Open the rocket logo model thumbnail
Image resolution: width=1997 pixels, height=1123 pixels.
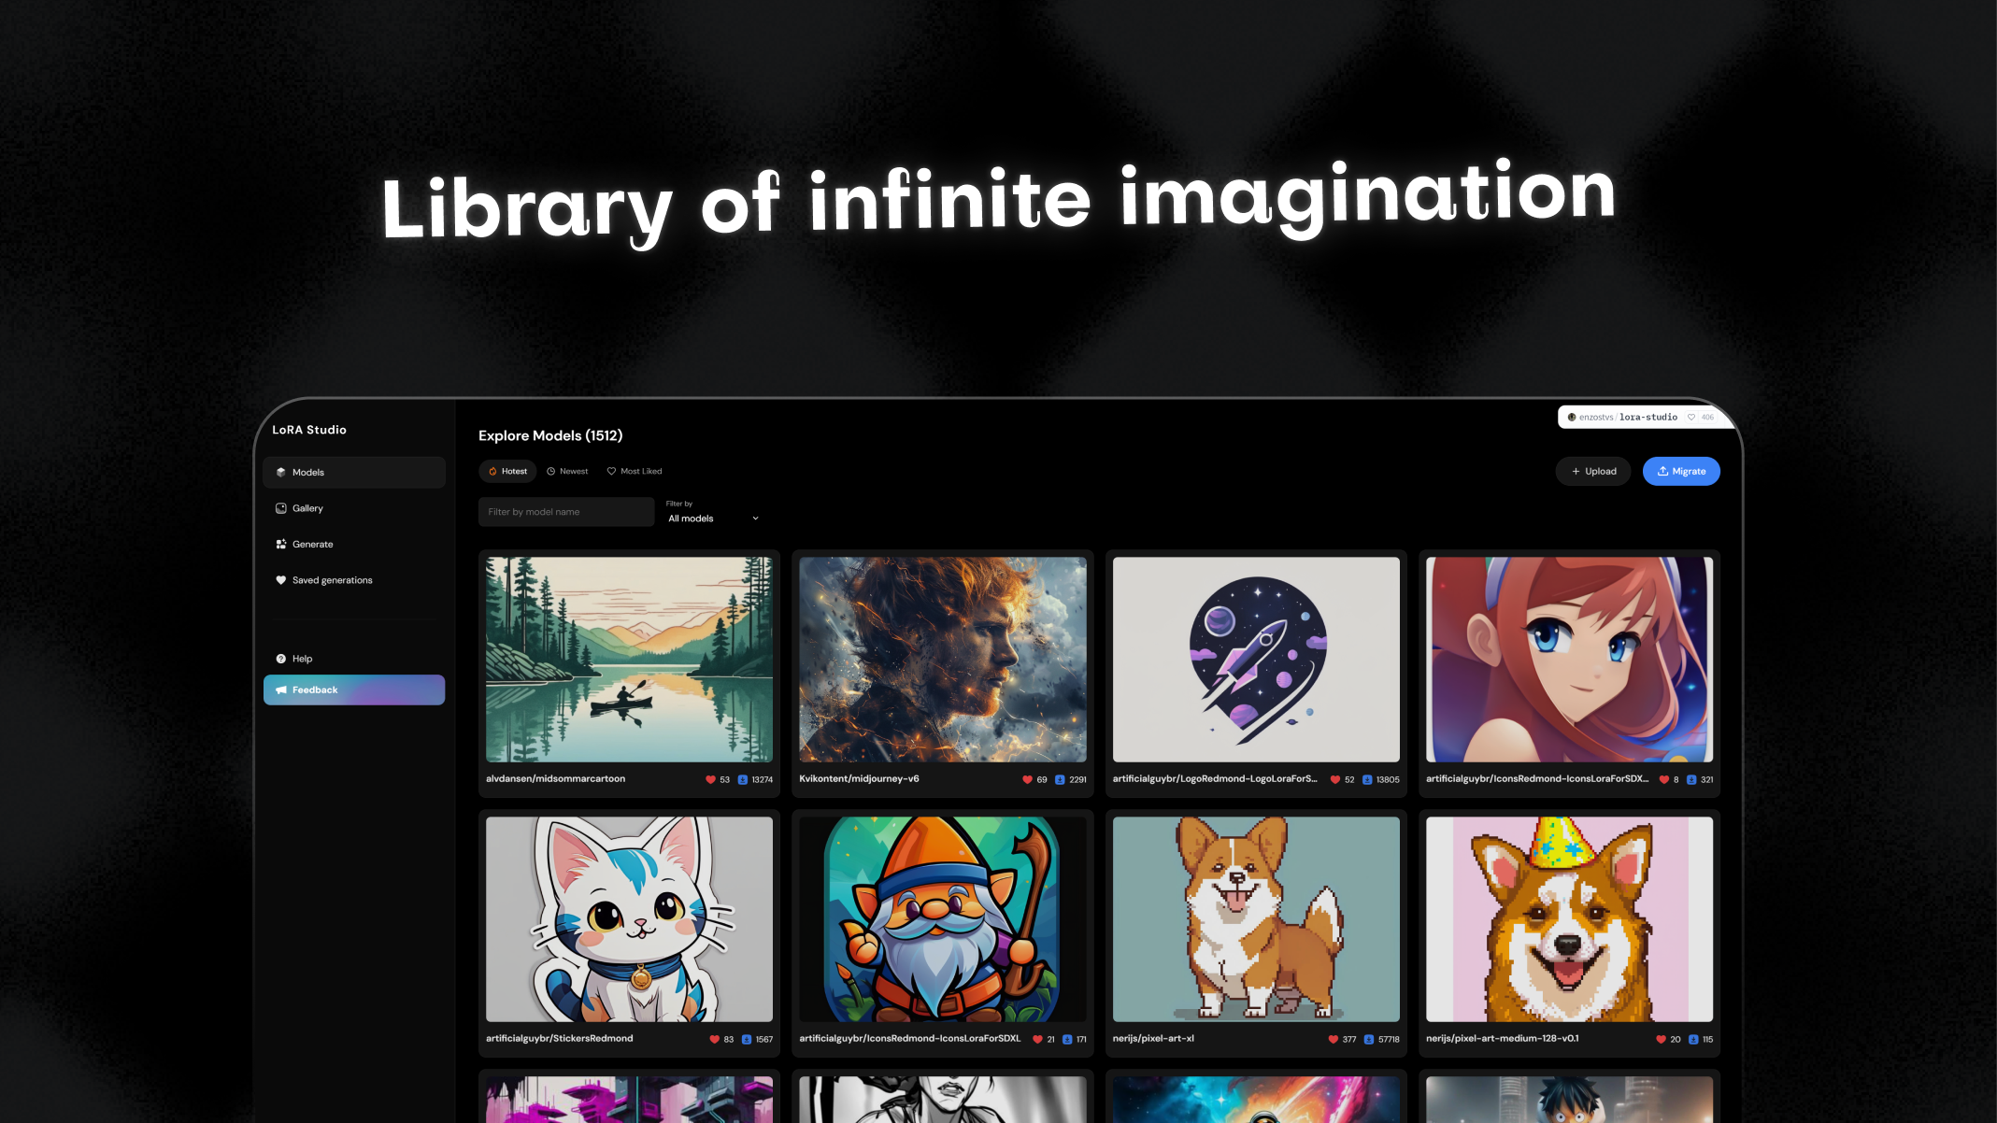[x=1256, y=660]
